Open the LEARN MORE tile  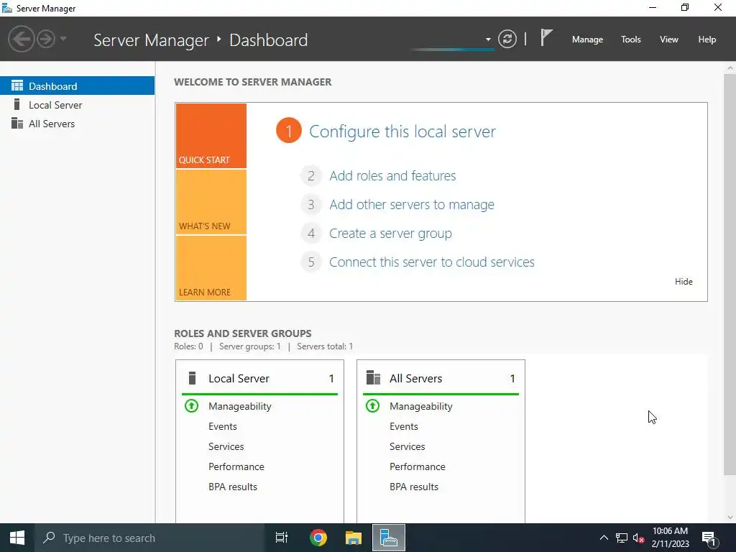211,268
